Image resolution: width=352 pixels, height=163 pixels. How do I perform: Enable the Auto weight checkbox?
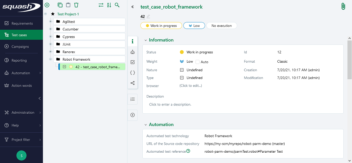point(198,62)
